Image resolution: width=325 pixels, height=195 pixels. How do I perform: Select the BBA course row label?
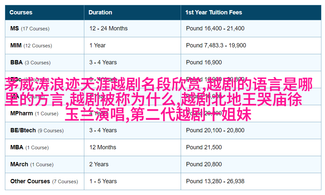16,62
